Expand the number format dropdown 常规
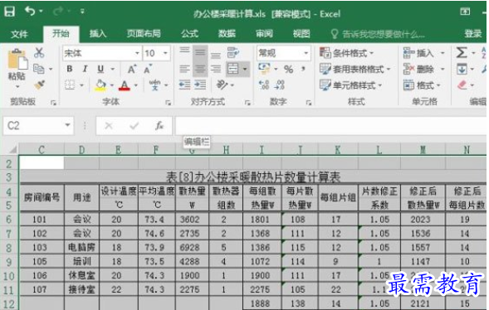The height and width of the screenshot is (310, 489). coord(306,53)
